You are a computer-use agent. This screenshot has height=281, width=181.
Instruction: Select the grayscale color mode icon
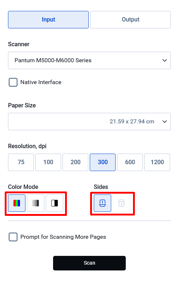point(36,203)
